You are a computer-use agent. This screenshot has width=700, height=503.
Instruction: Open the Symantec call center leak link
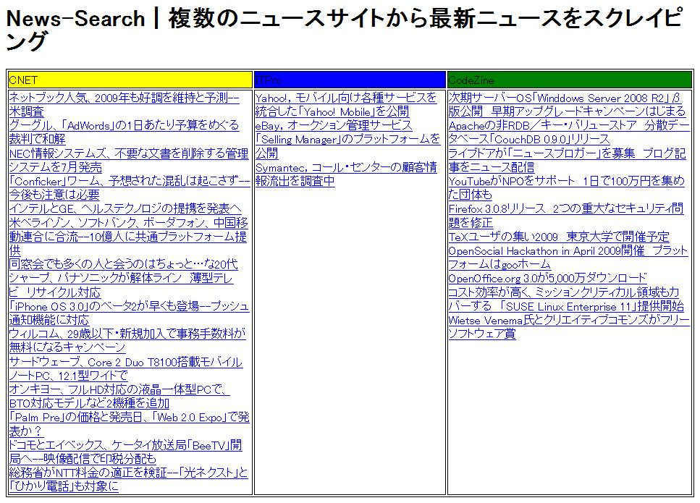346,174
